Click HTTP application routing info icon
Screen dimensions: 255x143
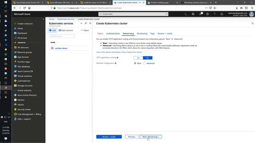click(x=118, y=58)
